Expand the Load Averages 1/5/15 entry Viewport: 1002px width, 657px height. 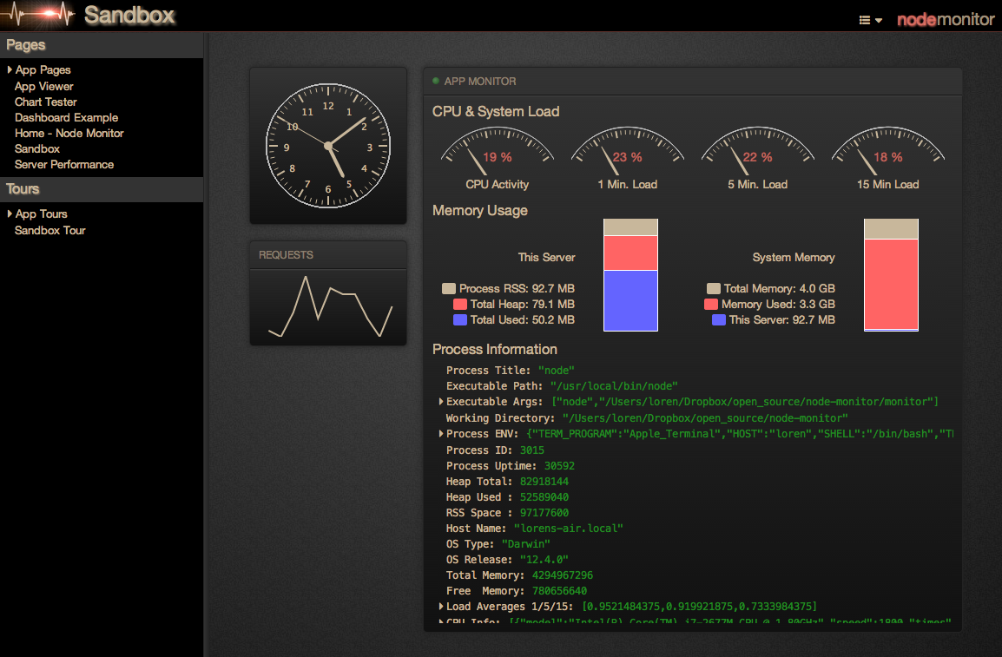pyautogui.click(x=441, y=607)
